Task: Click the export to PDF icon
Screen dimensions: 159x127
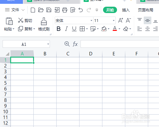Action: (57, 10)
